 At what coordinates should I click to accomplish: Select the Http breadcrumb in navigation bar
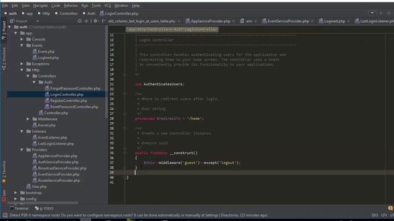click(x=44, y=14)
